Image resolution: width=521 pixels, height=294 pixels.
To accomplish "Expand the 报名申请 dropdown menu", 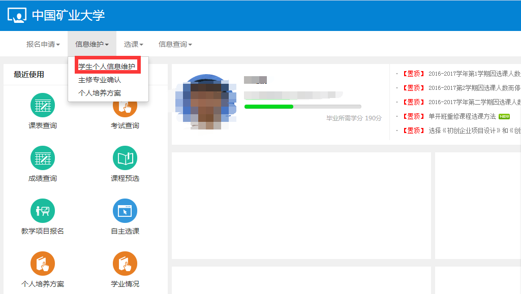I will click(43, 44).
